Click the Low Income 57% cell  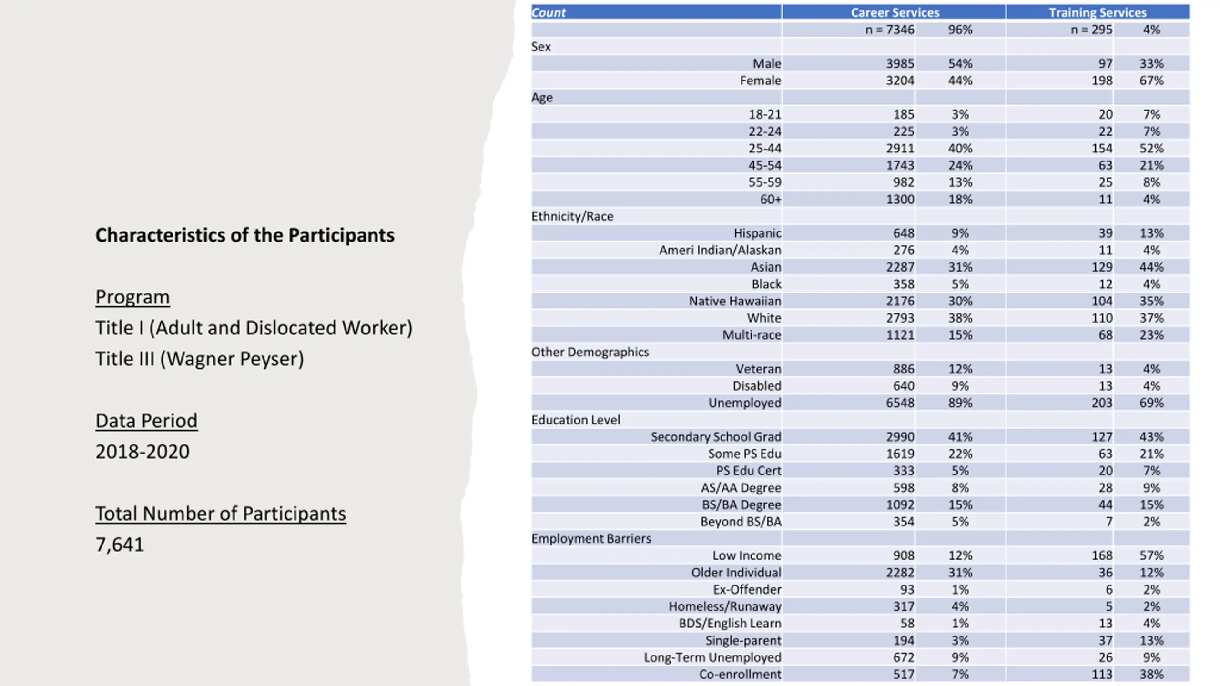tap(1151, 555)
